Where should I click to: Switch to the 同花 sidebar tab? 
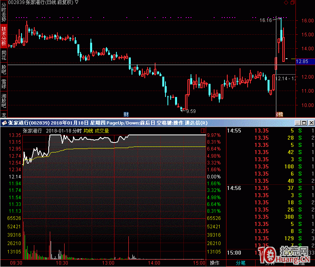point(4,55)
